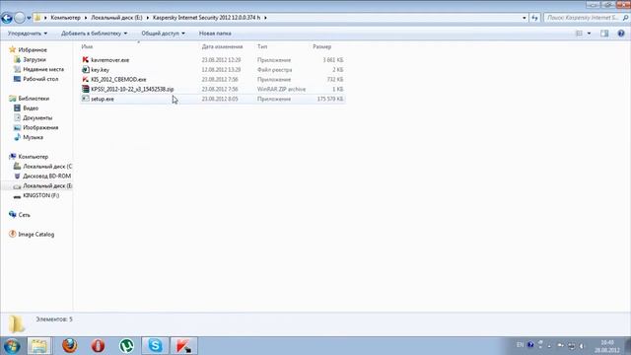Viewport: 631px width, 355px height.
Task: Select the kavremover.exe file icon
Action: [86, 59]
